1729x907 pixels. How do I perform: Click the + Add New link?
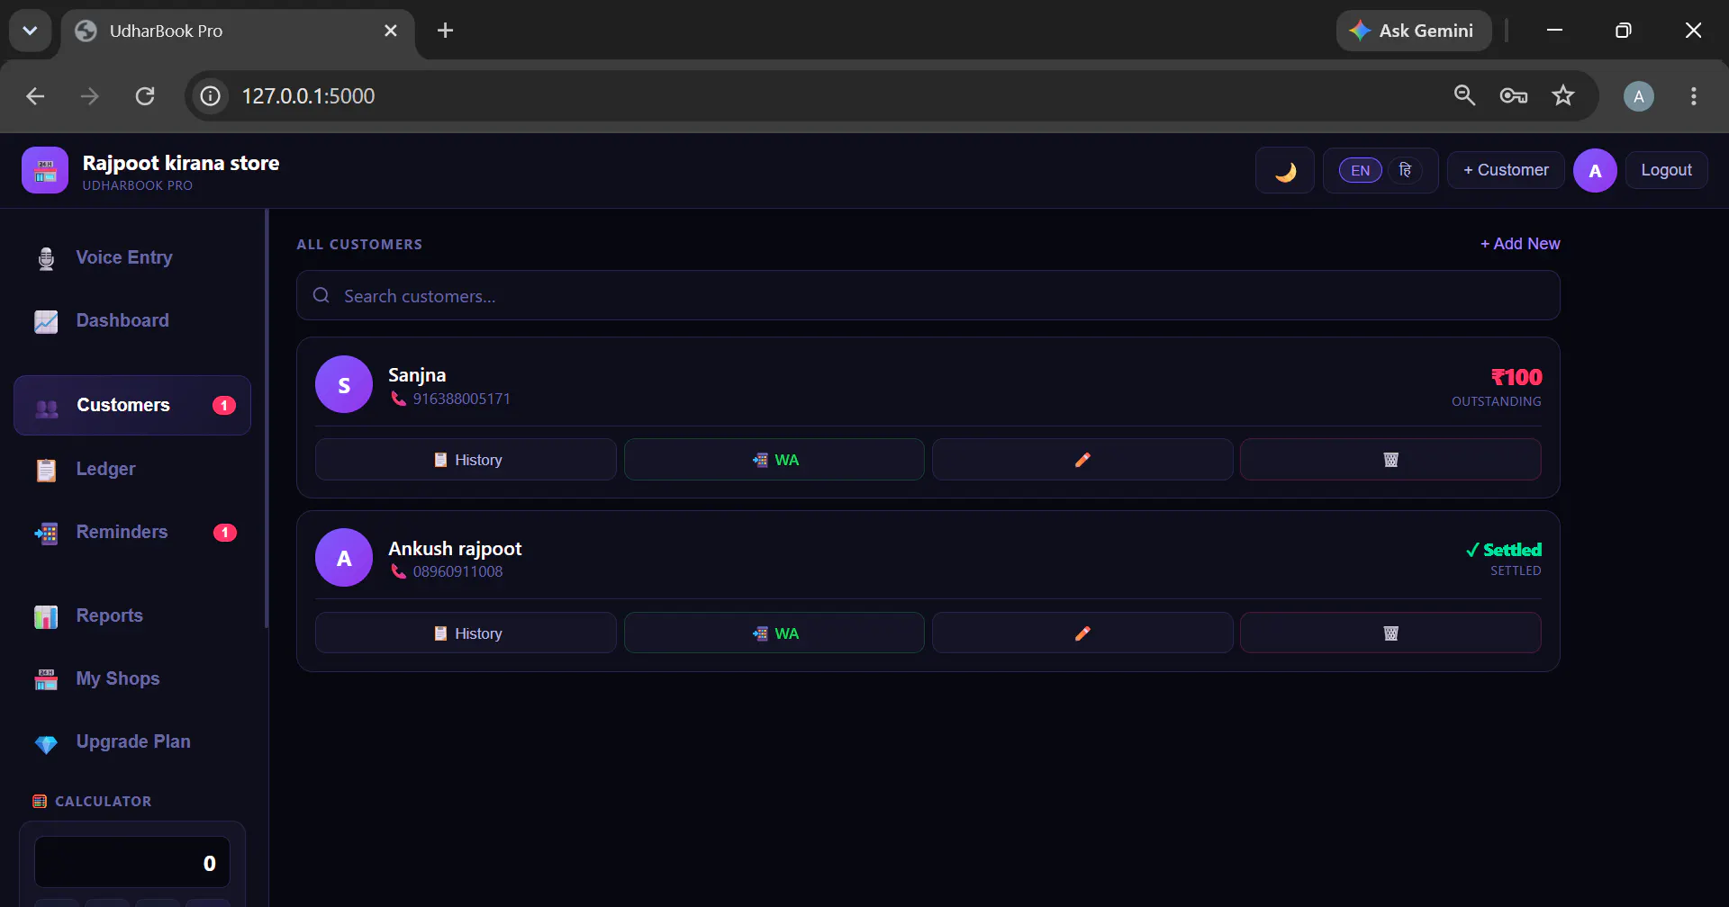(x=1520, y=244)
